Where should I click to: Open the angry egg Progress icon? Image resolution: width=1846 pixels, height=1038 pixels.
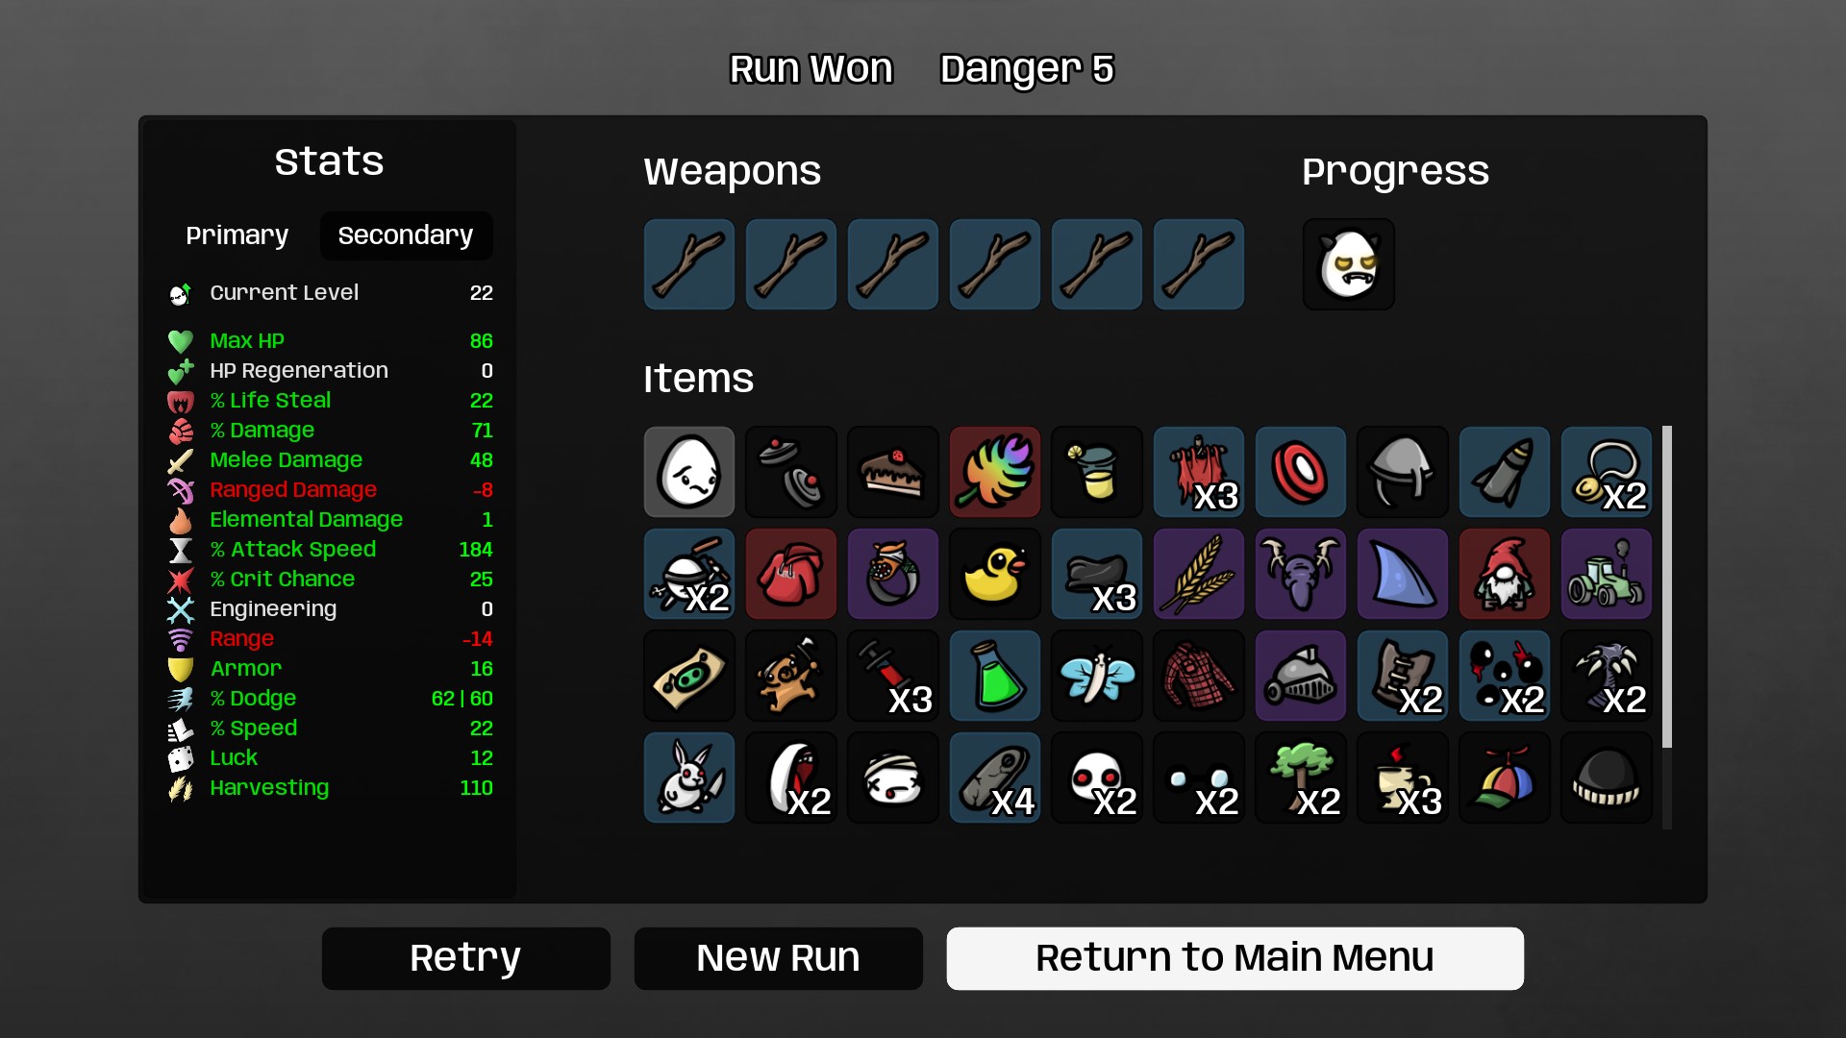tap(1348, 264)
